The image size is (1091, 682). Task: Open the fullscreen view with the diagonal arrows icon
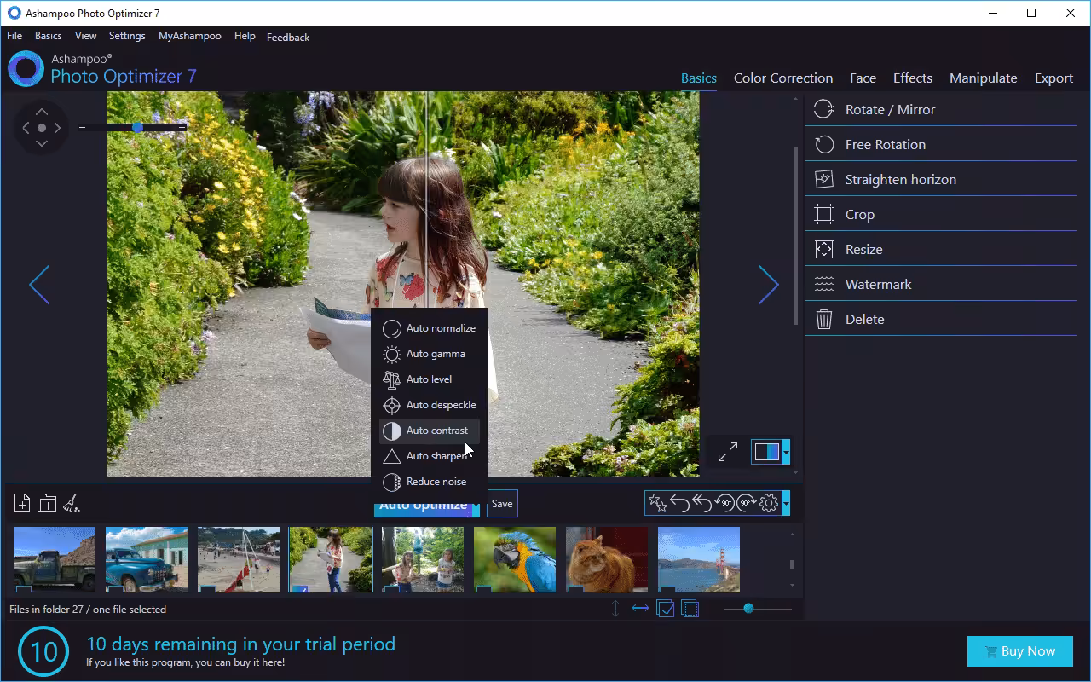click(x=727, y=450)
